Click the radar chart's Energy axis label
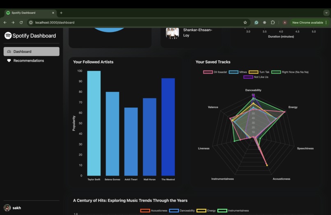 point(293,107)
